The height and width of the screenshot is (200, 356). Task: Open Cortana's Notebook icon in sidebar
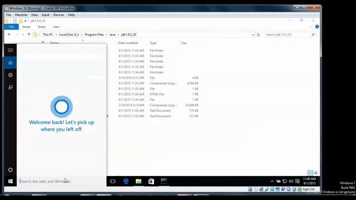[x=11, y=75]
